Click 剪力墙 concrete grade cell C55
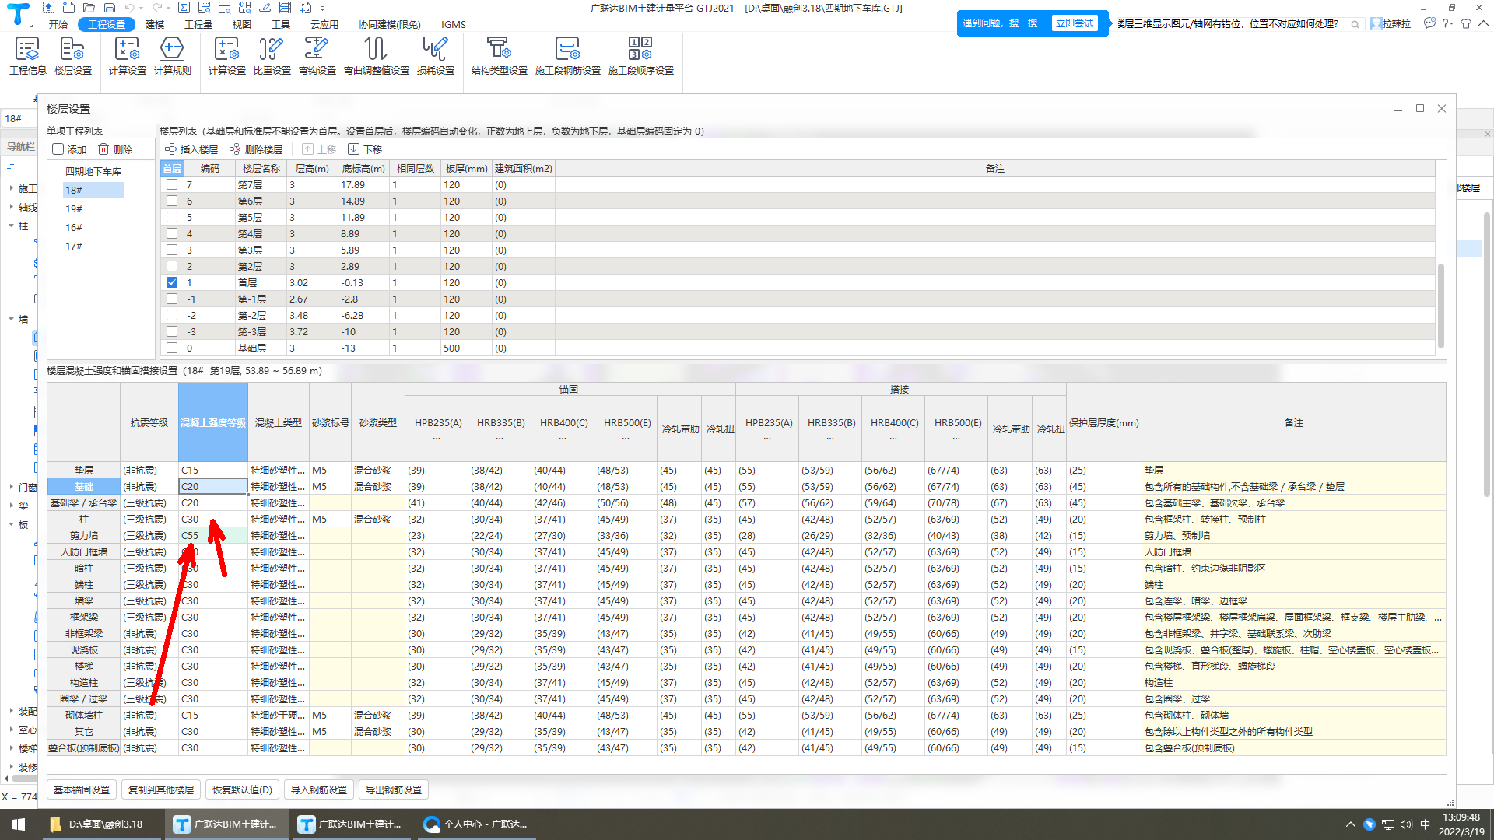 212,535
